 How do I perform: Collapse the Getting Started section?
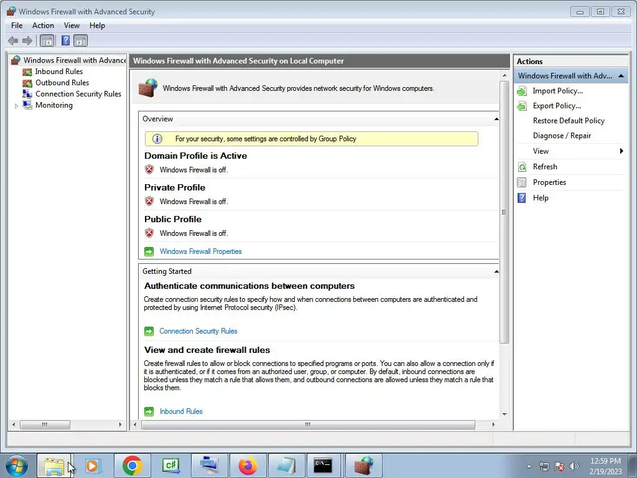[x=496, y=271]
